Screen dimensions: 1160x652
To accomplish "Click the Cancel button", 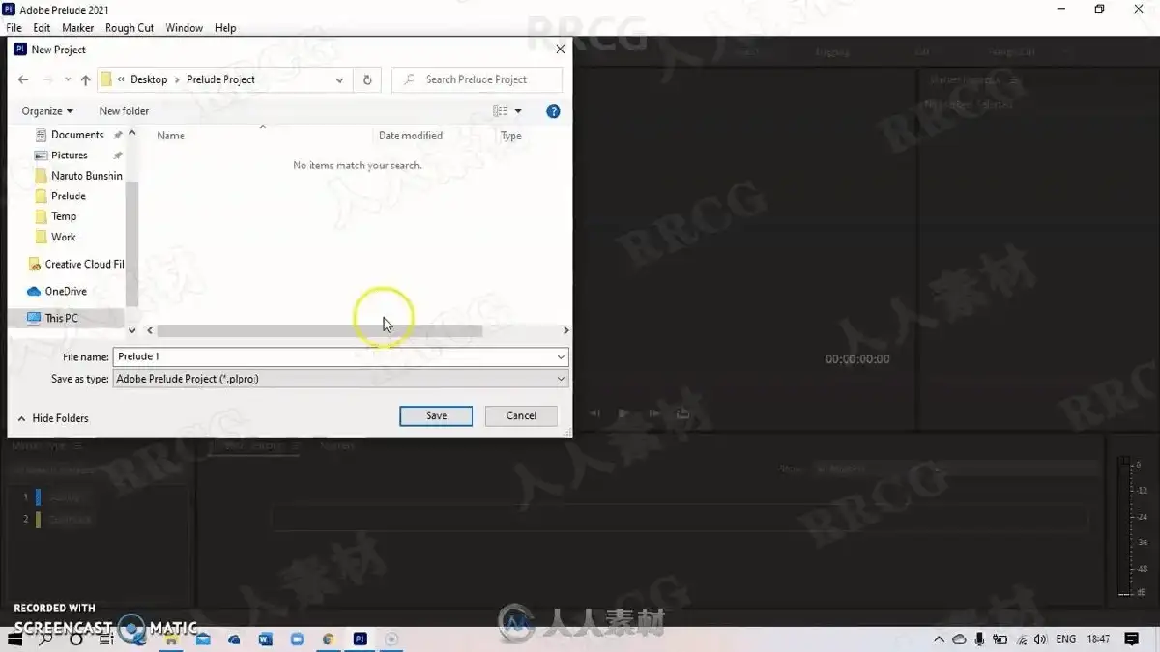I will [521, 416].
